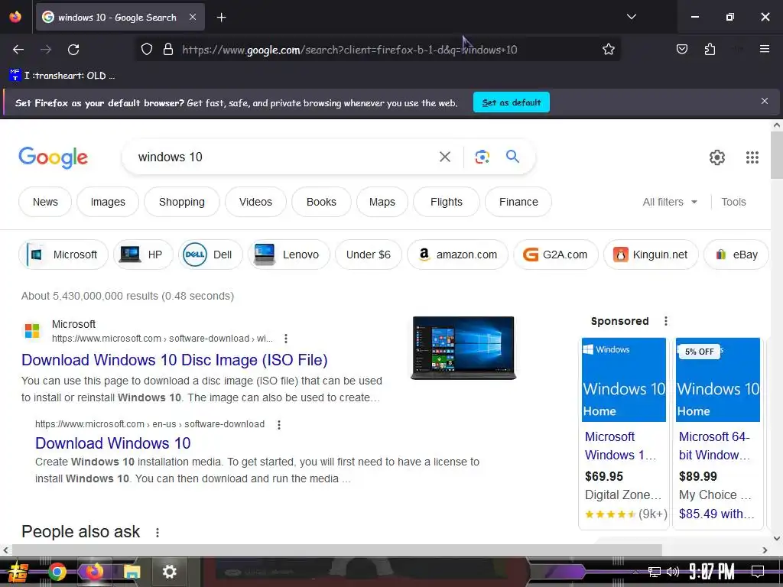The height and width of the screenshot is (587, 783).
Task: Filter results by the Microsoft chip
Action: (63, 255)
